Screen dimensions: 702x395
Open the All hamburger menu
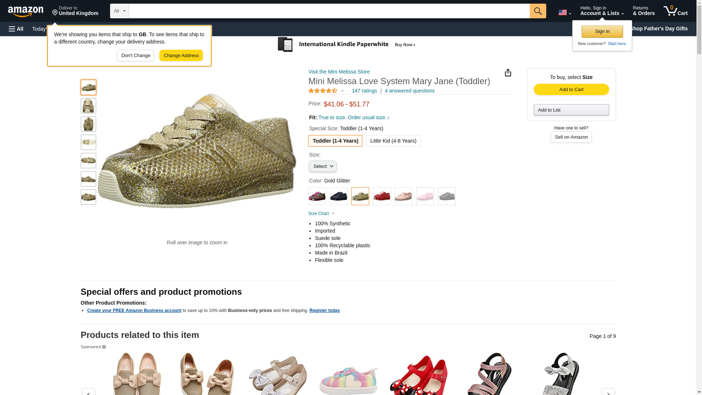(x=16, y=29)
